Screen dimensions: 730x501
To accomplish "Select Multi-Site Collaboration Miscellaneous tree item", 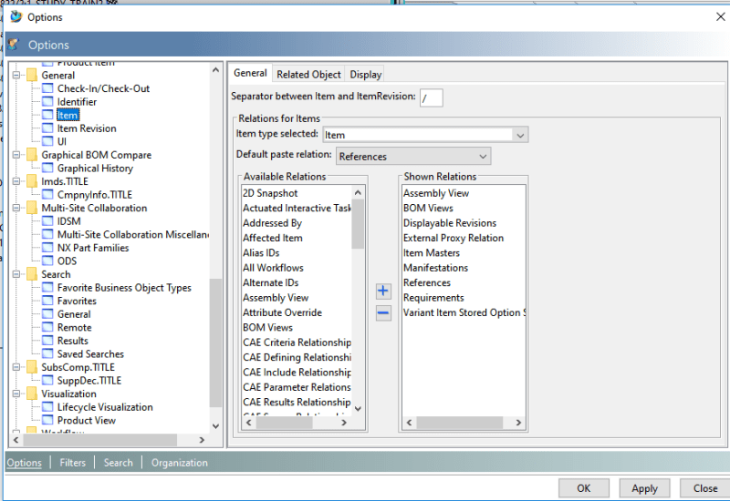I will [x=132, y=234].
